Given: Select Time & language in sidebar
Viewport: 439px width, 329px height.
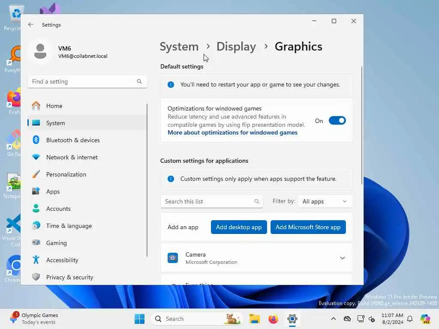Looking at the screenshot, I should (87, 225).
